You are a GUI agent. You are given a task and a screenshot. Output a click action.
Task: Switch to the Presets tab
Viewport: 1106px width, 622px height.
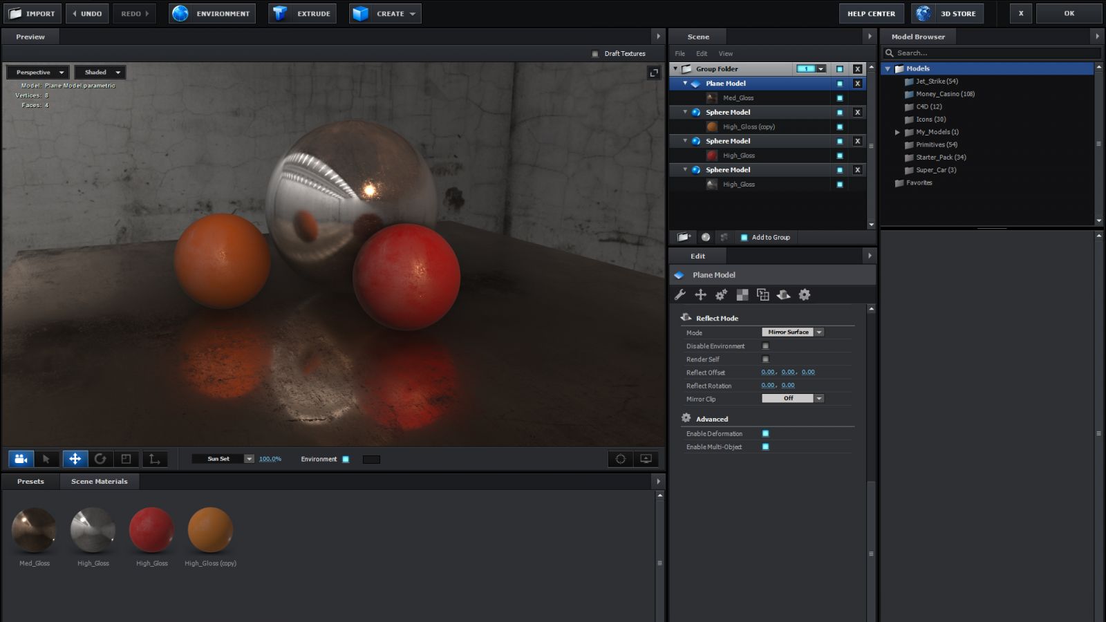[30, 481]
